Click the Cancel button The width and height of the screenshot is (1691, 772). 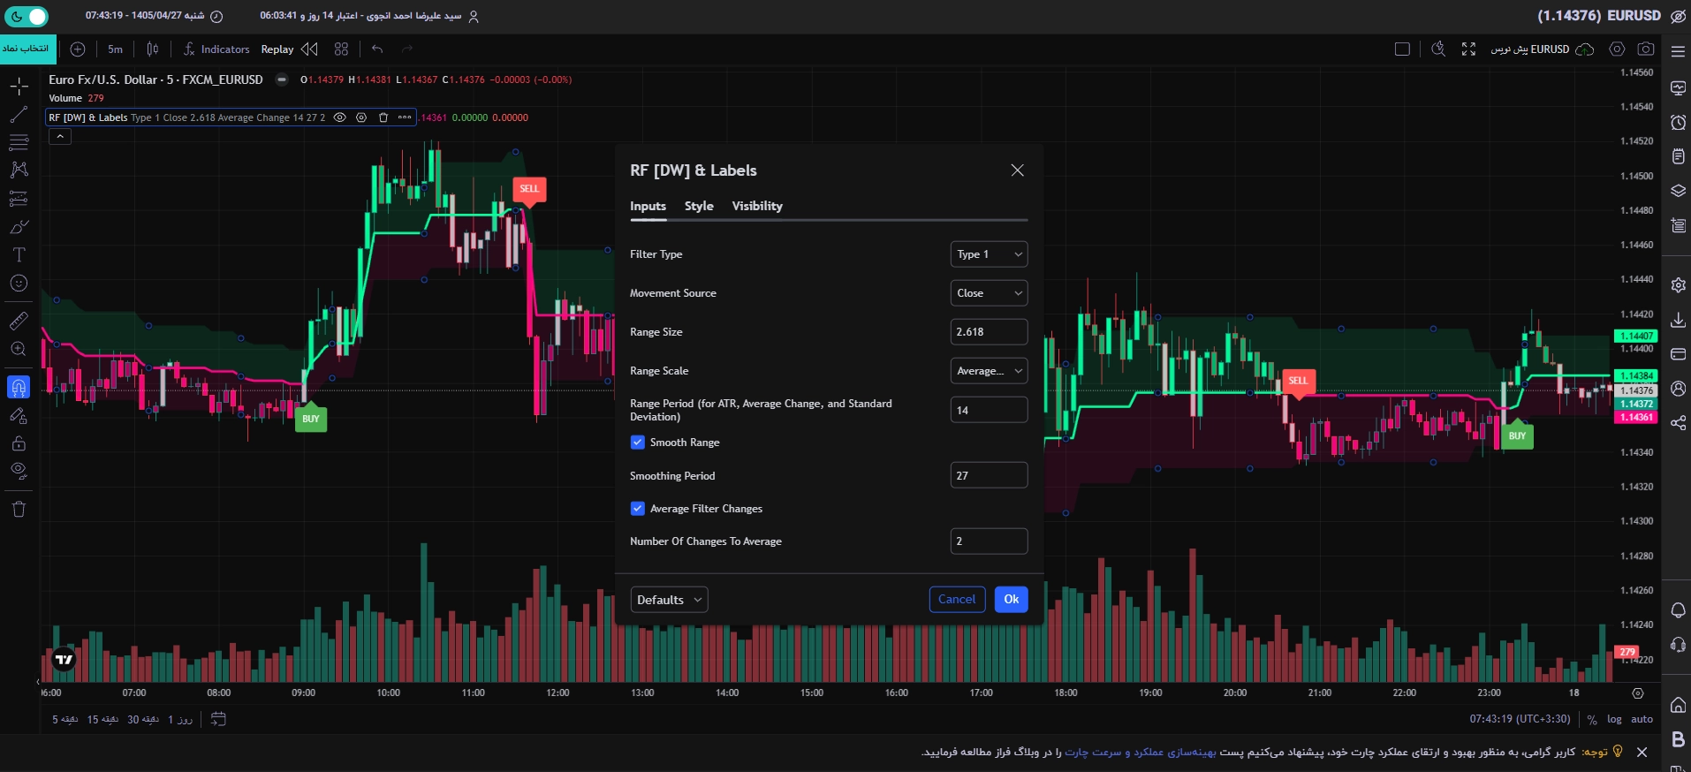(957, 599)
